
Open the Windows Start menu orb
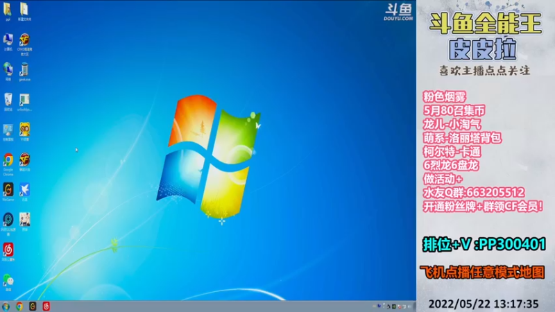(x=6, y=306)
